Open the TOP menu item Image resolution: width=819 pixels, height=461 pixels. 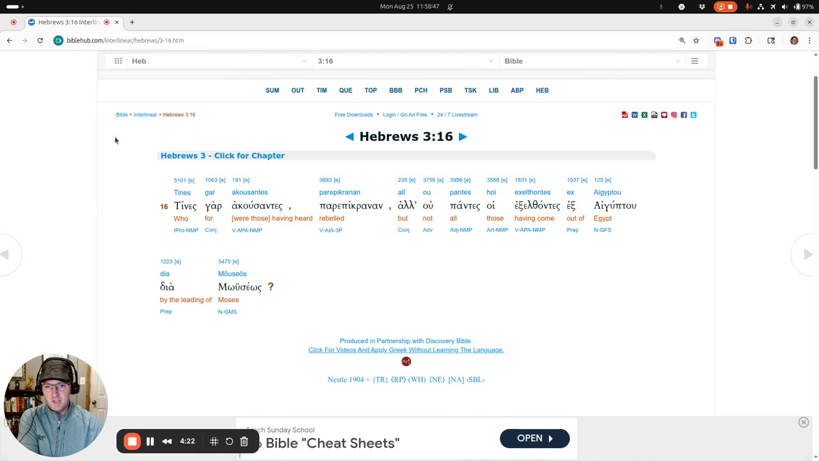click(370, 90)
